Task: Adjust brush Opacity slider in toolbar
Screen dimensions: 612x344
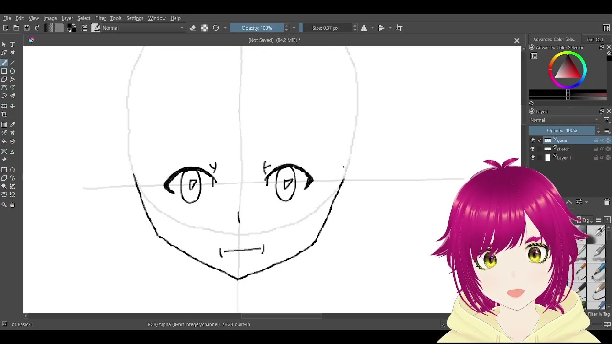Action: tap(257, 28)
